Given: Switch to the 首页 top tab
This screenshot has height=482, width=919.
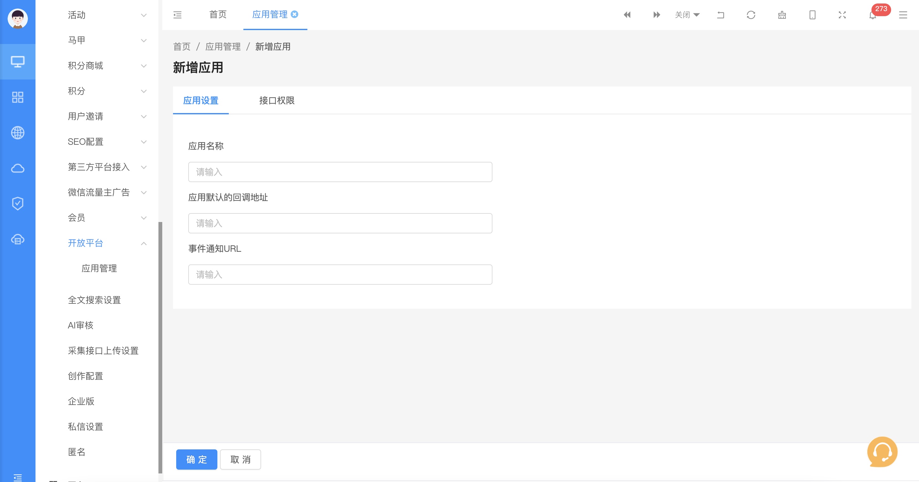Looking at the screenshot, I should coord(218,14).
